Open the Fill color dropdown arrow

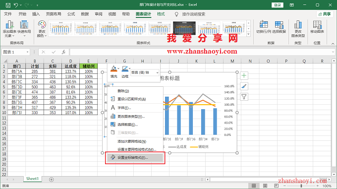pos(118,68)
